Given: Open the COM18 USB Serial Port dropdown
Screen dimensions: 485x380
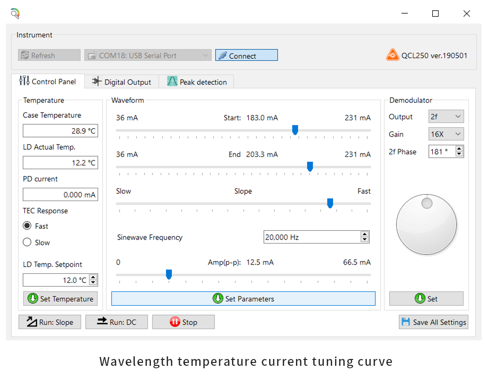Looking at the screenshot, I should tap(148, 55).
